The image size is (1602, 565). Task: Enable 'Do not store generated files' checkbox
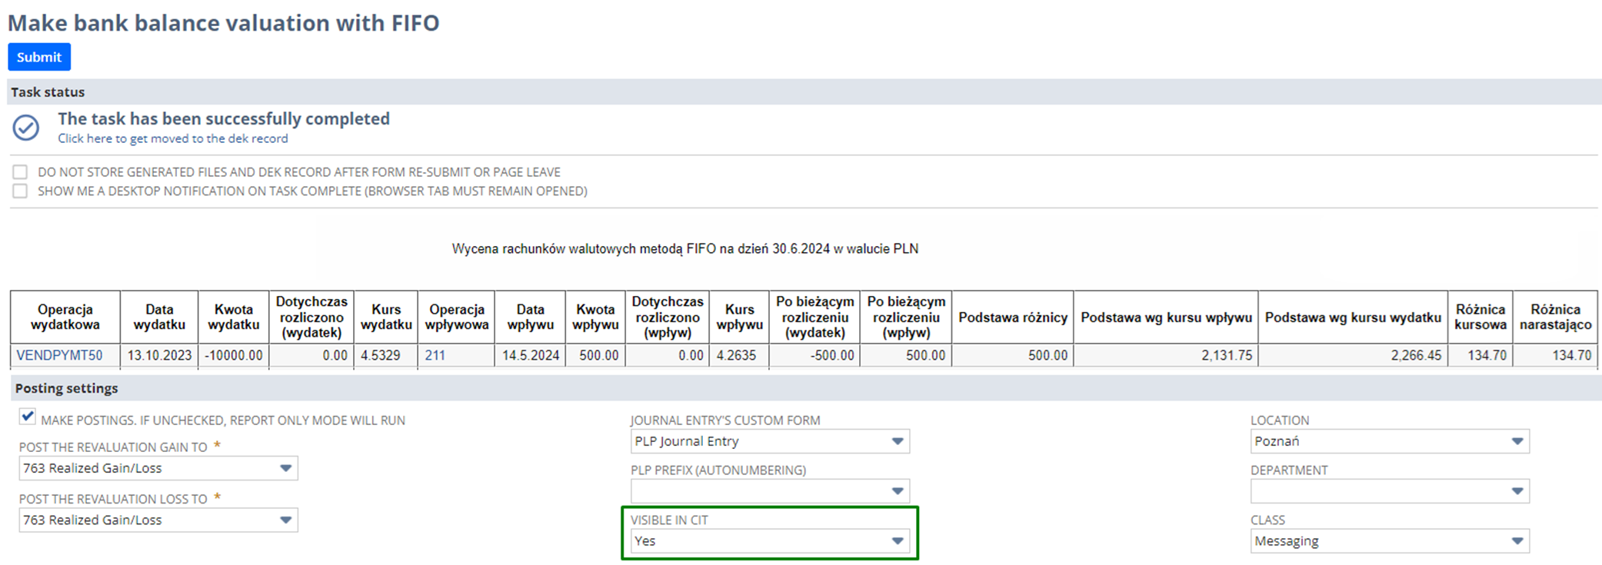pos(20,172)
